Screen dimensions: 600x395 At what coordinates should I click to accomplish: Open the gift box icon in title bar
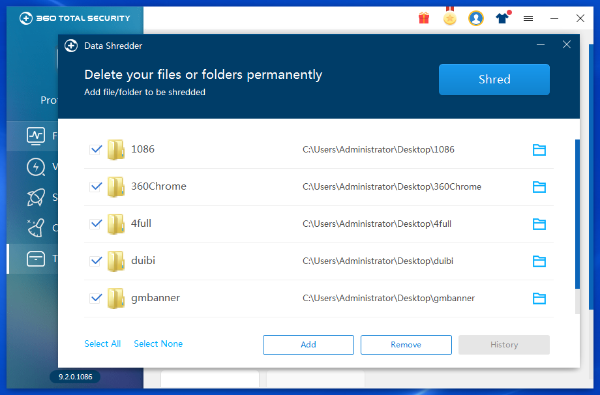tap(424, 18)
